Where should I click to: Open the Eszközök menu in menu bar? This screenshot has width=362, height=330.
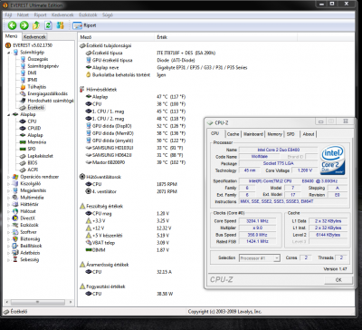(88, 15)
